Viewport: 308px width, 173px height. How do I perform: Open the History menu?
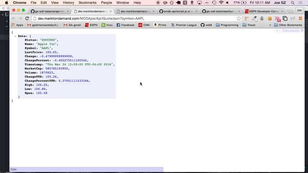68,3
